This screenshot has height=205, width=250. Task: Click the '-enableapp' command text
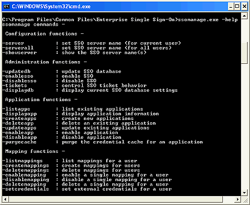[x=18, y=133]
